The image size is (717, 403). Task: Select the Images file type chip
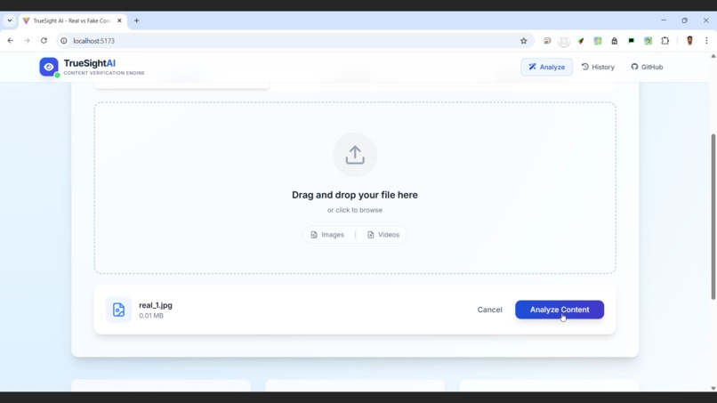point(327,235)
